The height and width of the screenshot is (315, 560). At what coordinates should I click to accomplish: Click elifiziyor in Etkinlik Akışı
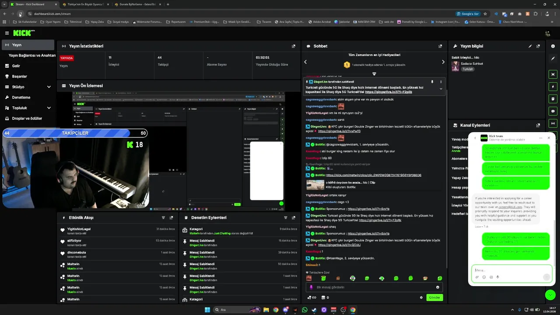click(74, 241)
